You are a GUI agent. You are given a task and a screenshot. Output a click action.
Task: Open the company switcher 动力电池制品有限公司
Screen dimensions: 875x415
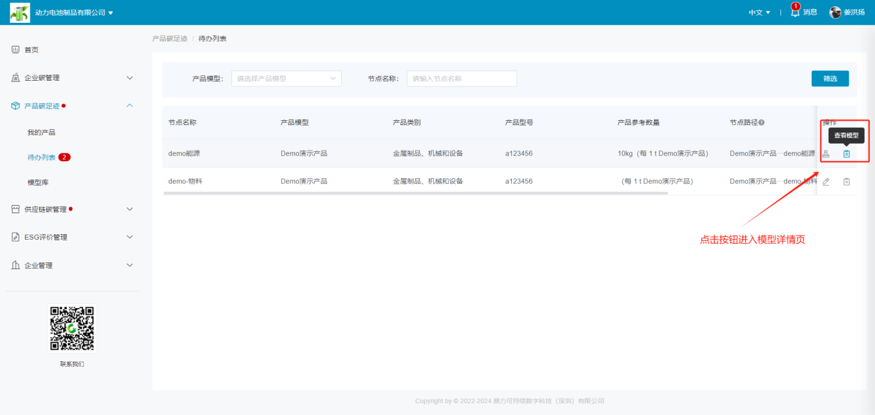click(74, 12)
